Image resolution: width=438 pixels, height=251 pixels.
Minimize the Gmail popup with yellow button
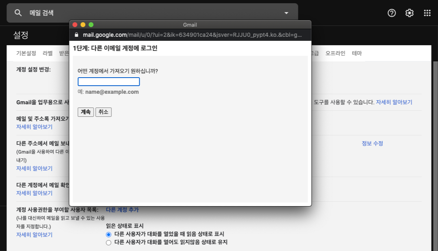click(x=83, y=25)
